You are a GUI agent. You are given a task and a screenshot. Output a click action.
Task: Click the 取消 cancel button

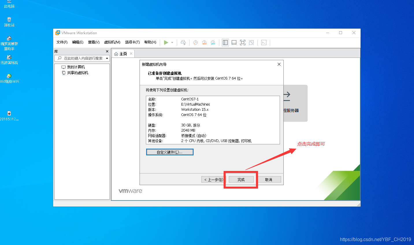pos(269,180)
